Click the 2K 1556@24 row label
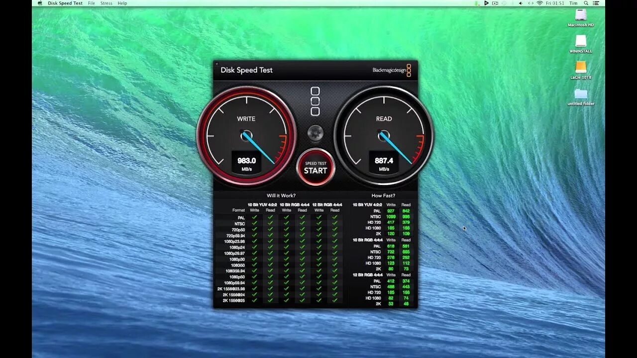The height and width of the screenshot is (358, 637). [233, 294]
